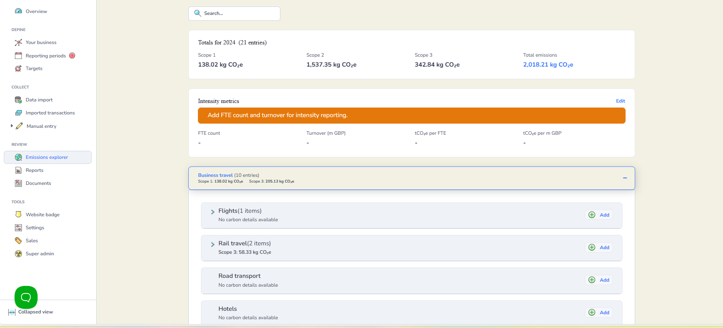Click the Manual entry pencil icon

click(19, 126)
